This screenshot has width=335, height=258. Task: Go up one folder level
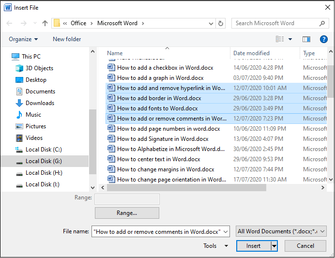(x=45, y=23)
